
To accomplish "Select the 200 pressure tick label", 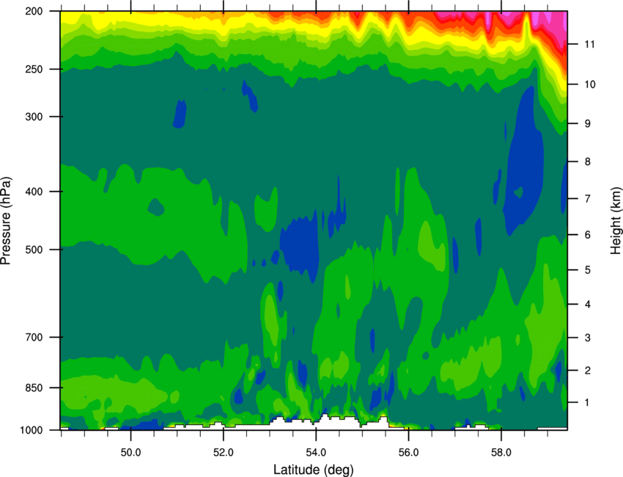I will pyautogui.click(x=34, y=11).
